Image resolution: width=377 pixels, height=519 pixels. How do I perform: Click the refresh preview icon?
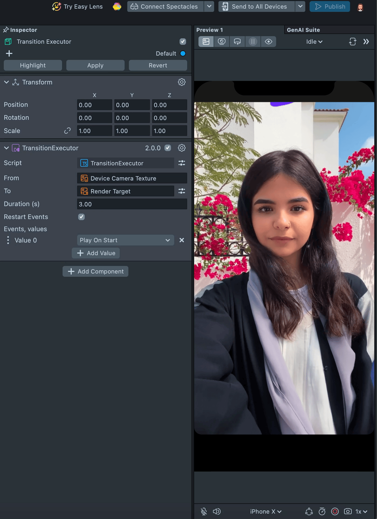point(352,42)
